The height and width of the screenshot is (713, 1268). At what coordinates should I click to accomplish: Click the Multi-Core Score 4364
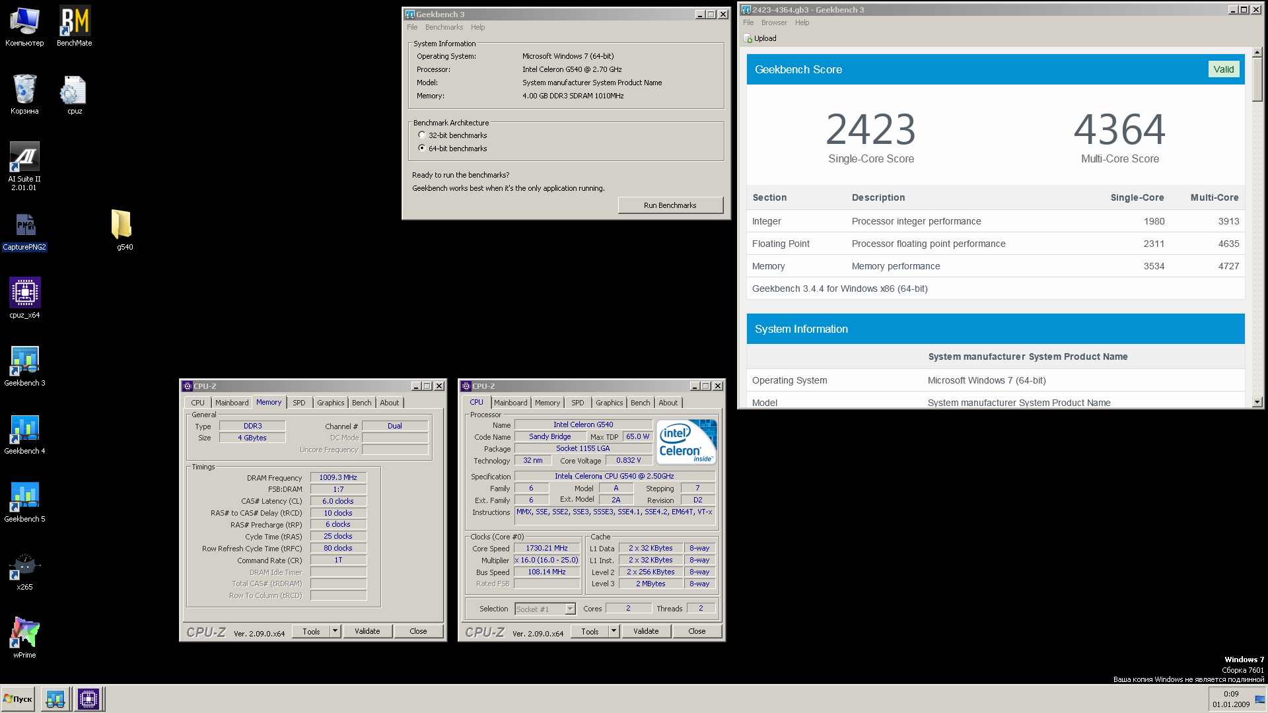(x=1119, y=129)
